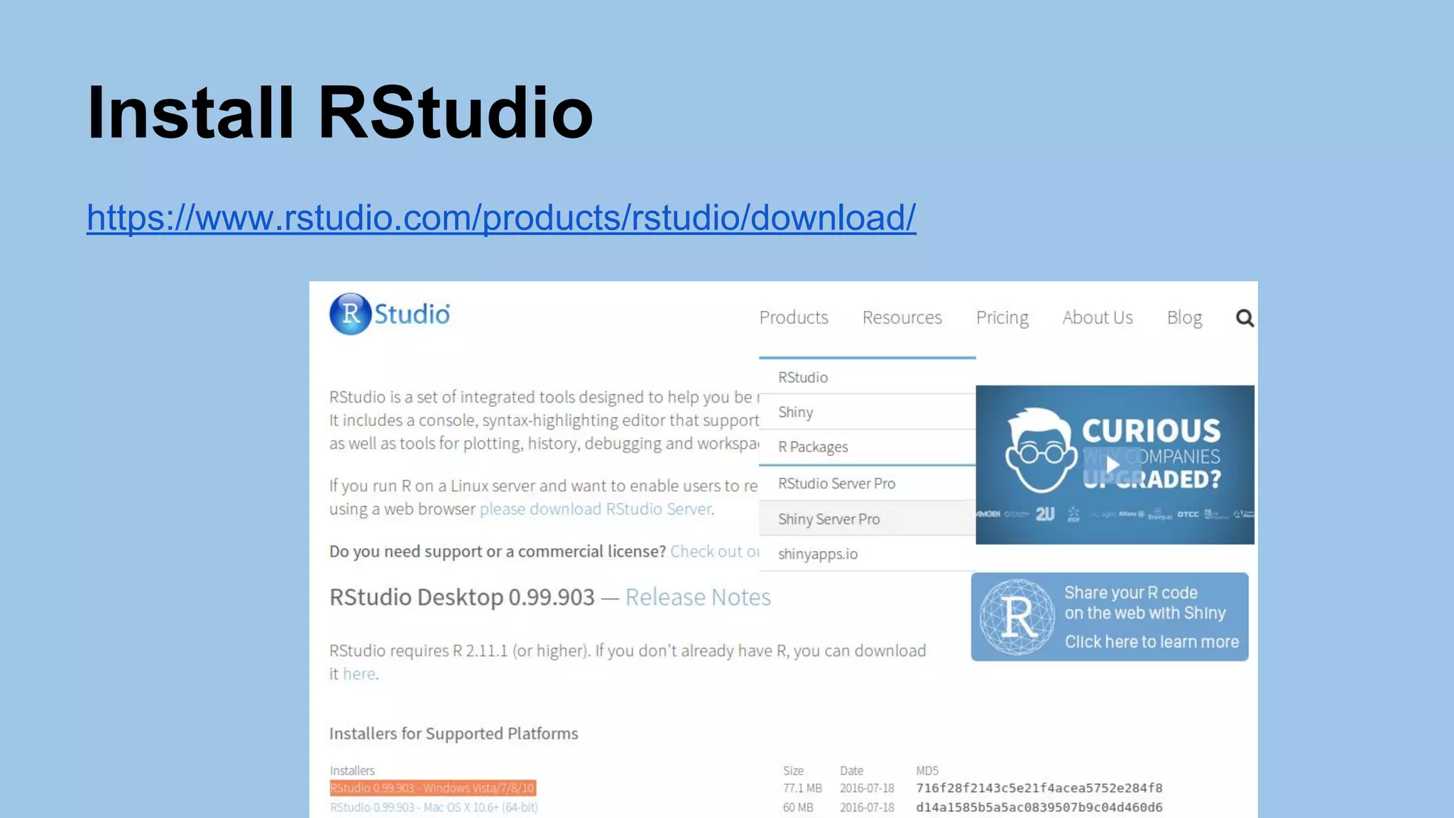
Task: Open the Resources menu
Action: (x=902, y=317)
